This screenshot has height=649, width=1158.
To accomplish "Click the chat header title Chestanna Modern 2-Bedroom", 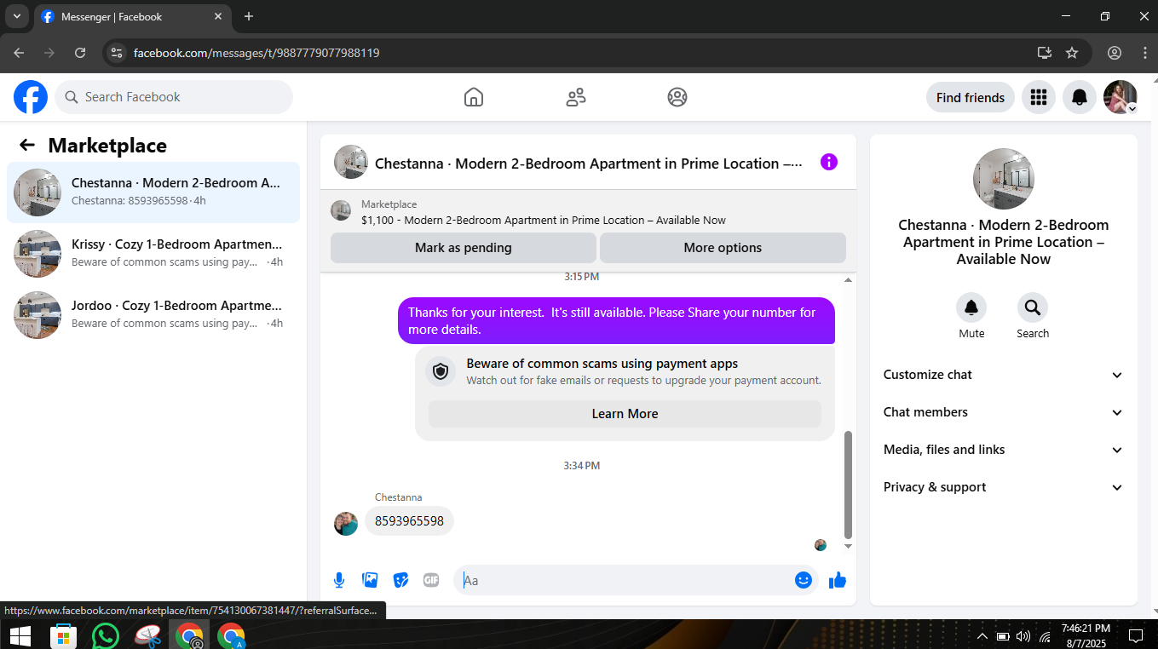I will coord(589,164).
